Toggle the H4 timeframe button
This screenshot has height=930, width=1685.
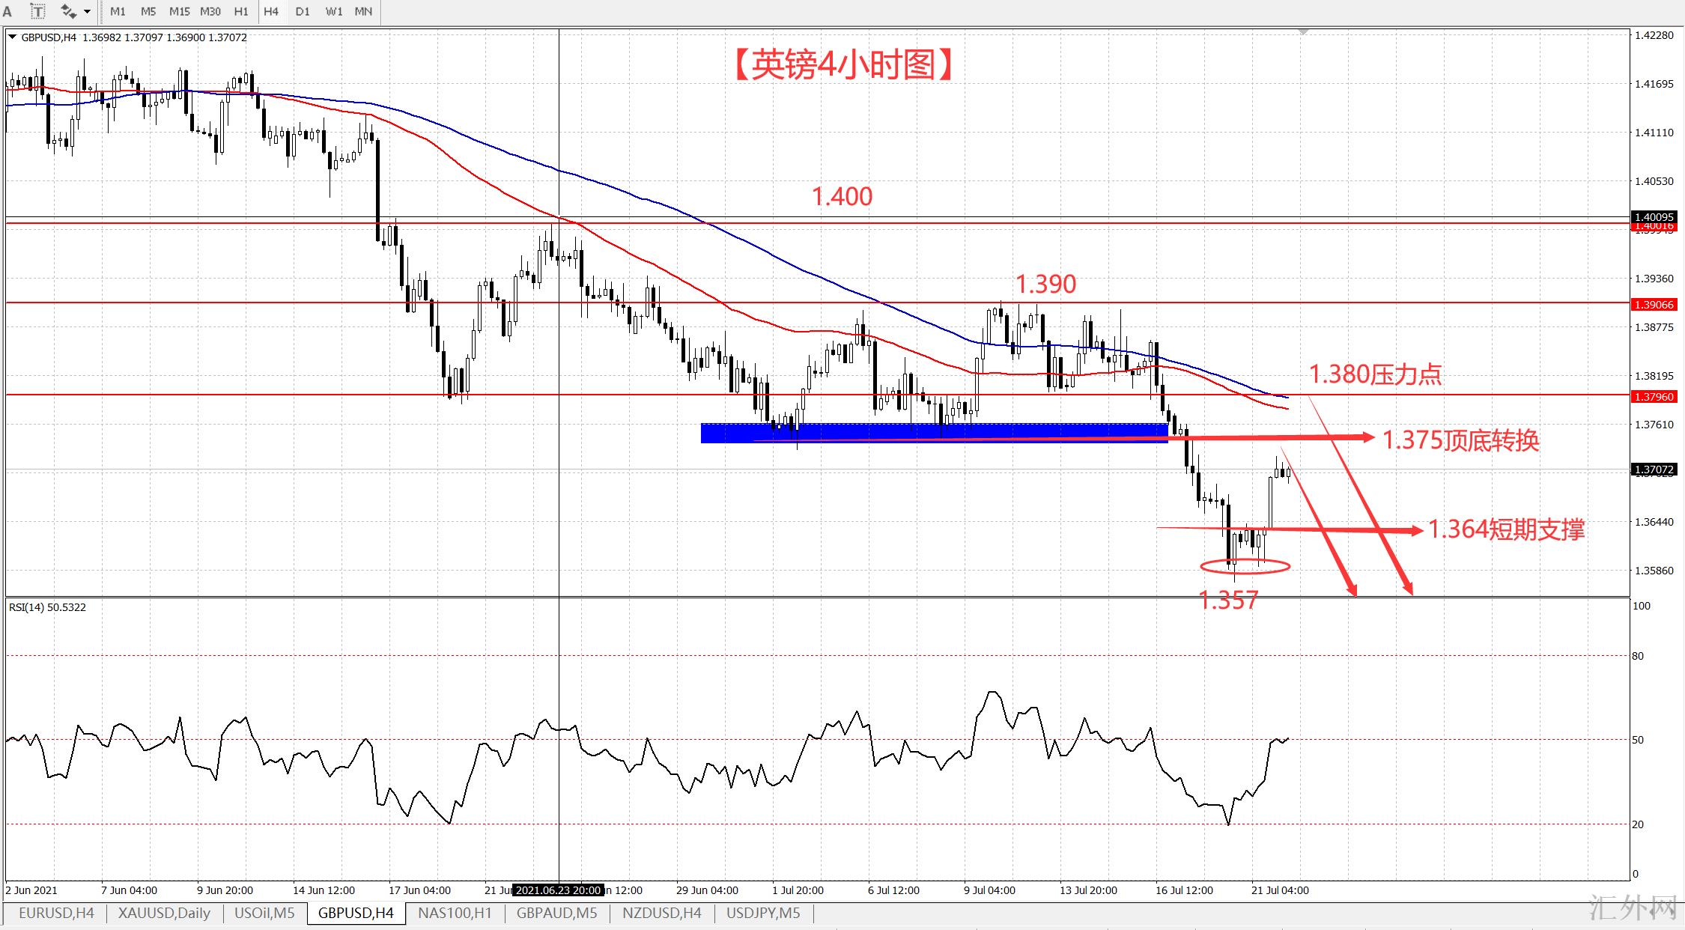click(271, 11)
